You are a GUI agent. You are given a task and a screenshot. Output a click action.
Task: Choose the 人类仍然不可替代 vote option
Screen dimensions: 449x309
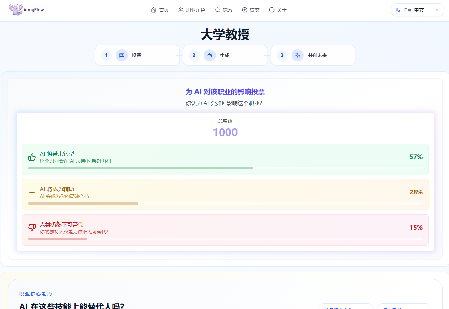pos(225,228)
